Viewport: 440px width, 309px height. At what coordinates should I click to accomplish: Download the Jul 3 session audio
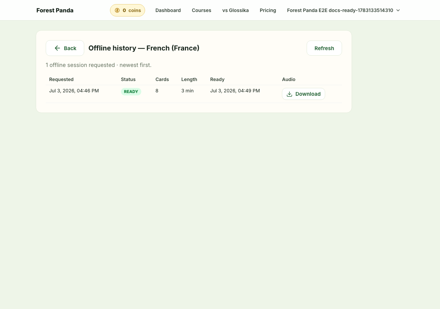(x=304, y=94)
